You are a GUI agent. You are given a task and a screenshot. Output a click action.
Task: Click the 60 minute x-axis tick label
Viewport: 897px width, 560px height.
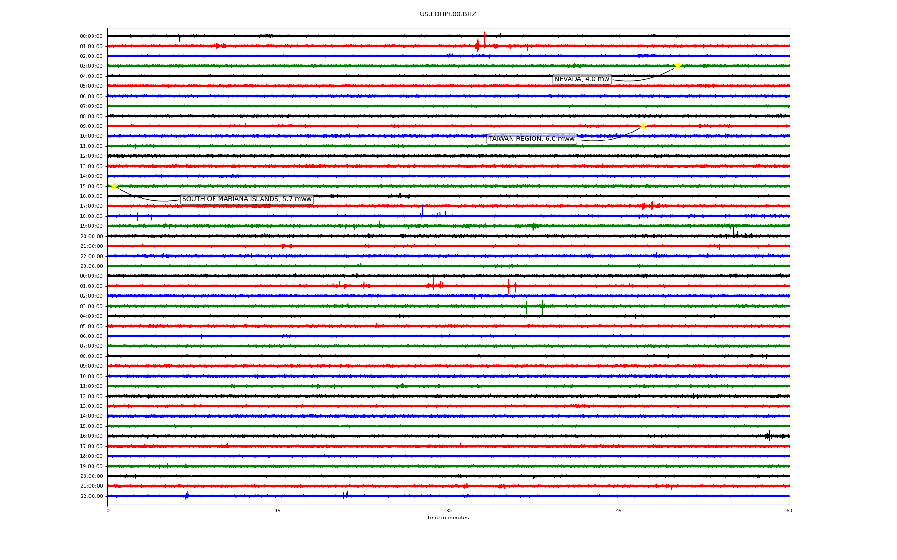click(x=789, y=511)
